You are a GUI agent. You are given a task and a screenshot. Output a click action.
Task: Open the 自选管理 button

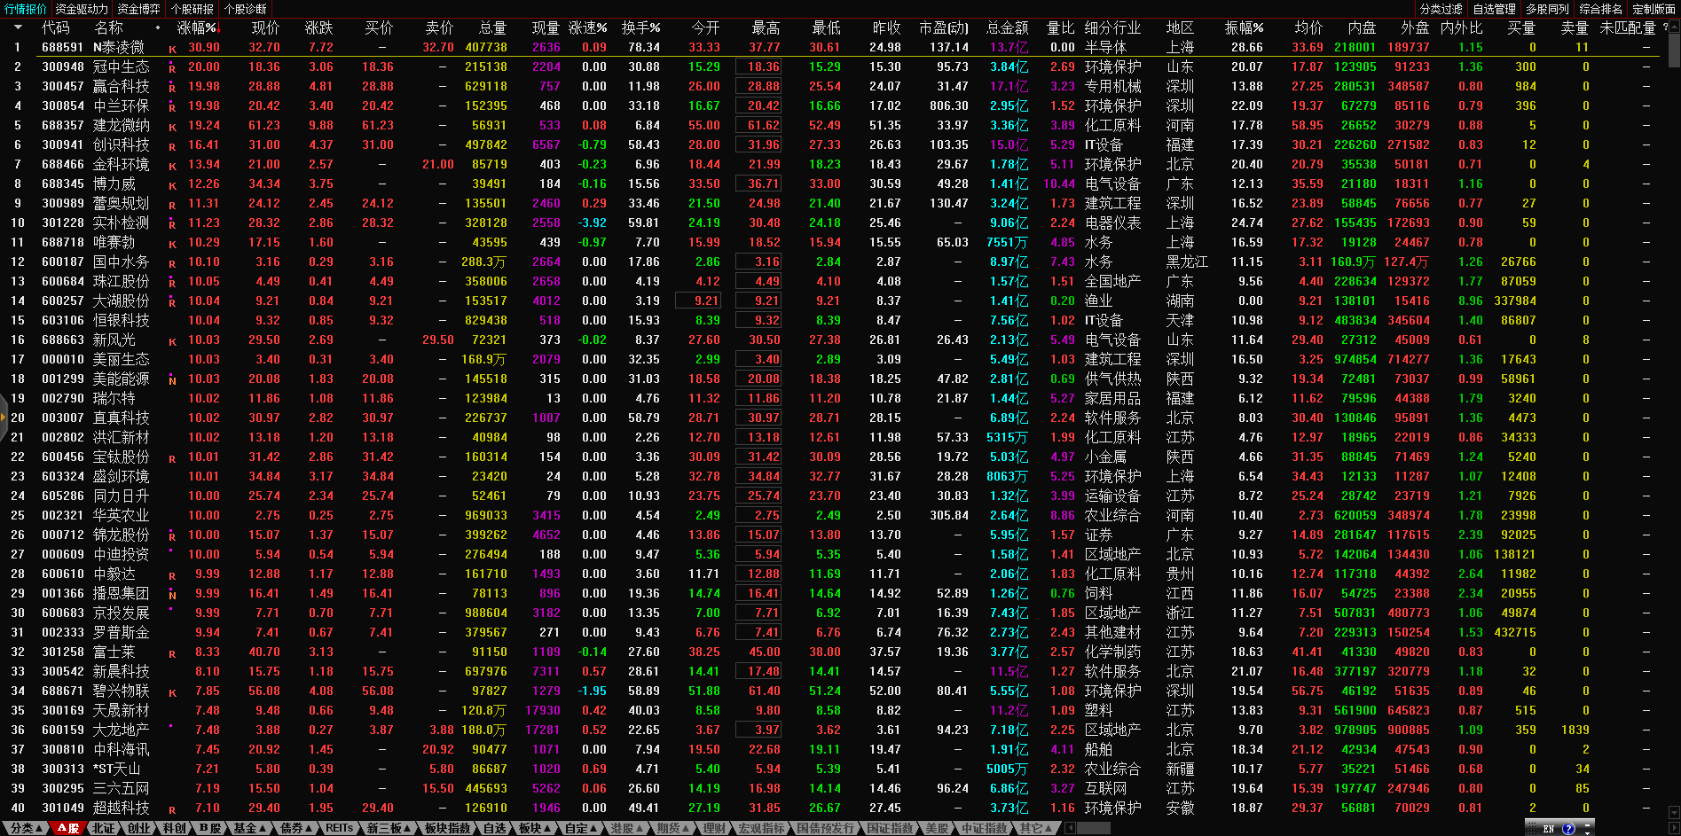1495,9
